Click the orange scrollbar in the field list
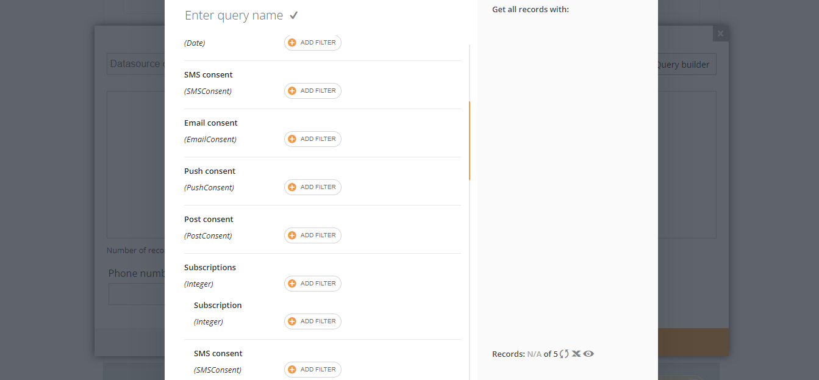Screen dimensions: 819x380 point(469,140)
